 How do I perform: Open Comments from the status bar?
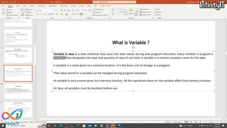point(177,122)
